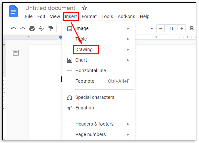Open the Format menu
The image size is (199, 143).
(89, 16)
